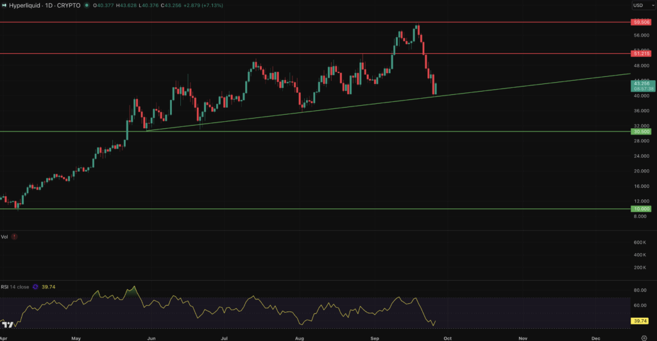The image size is (657, 341).
Task: Click the Oct label on time axis
Action: tap(447, 338)
